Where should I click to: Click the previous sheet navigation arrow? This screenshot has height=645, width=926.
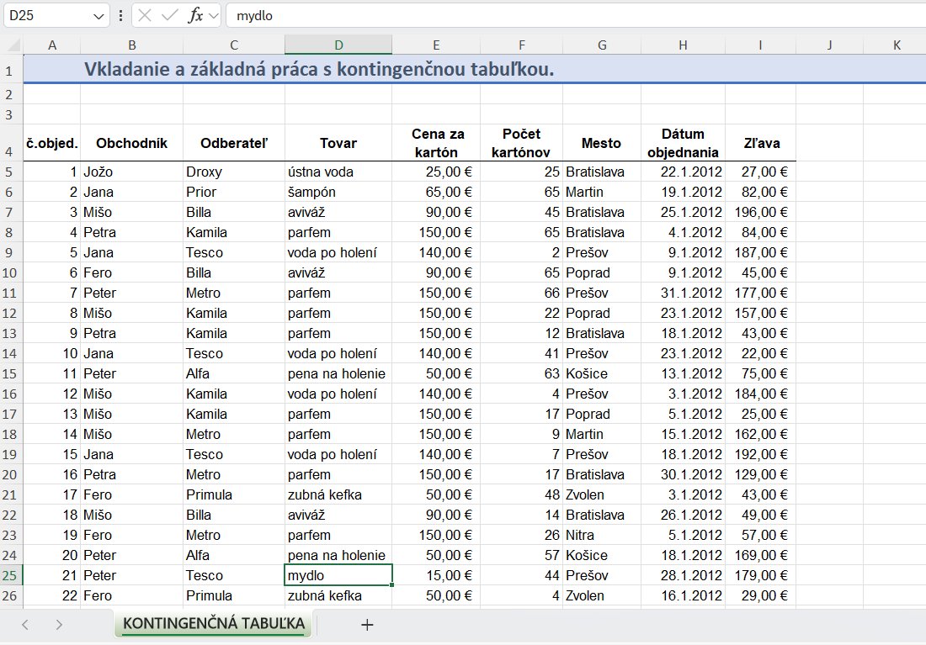(24, 624)
